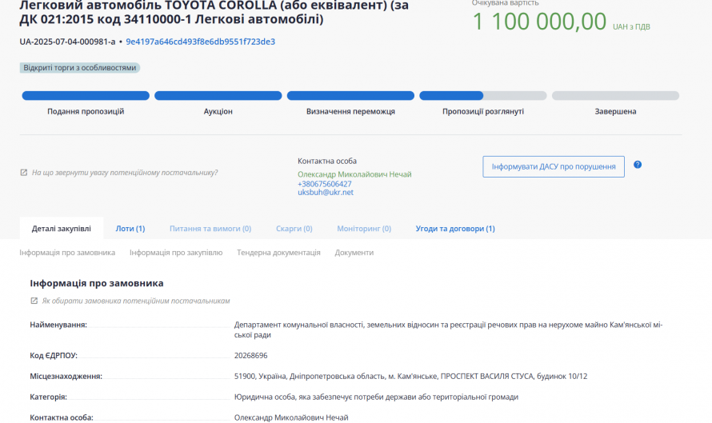Image resolution: width=712 pixels, height=423 pixels.
Task: Jump to 'Інформація про замовника' section link
Action: pos(67,253)
